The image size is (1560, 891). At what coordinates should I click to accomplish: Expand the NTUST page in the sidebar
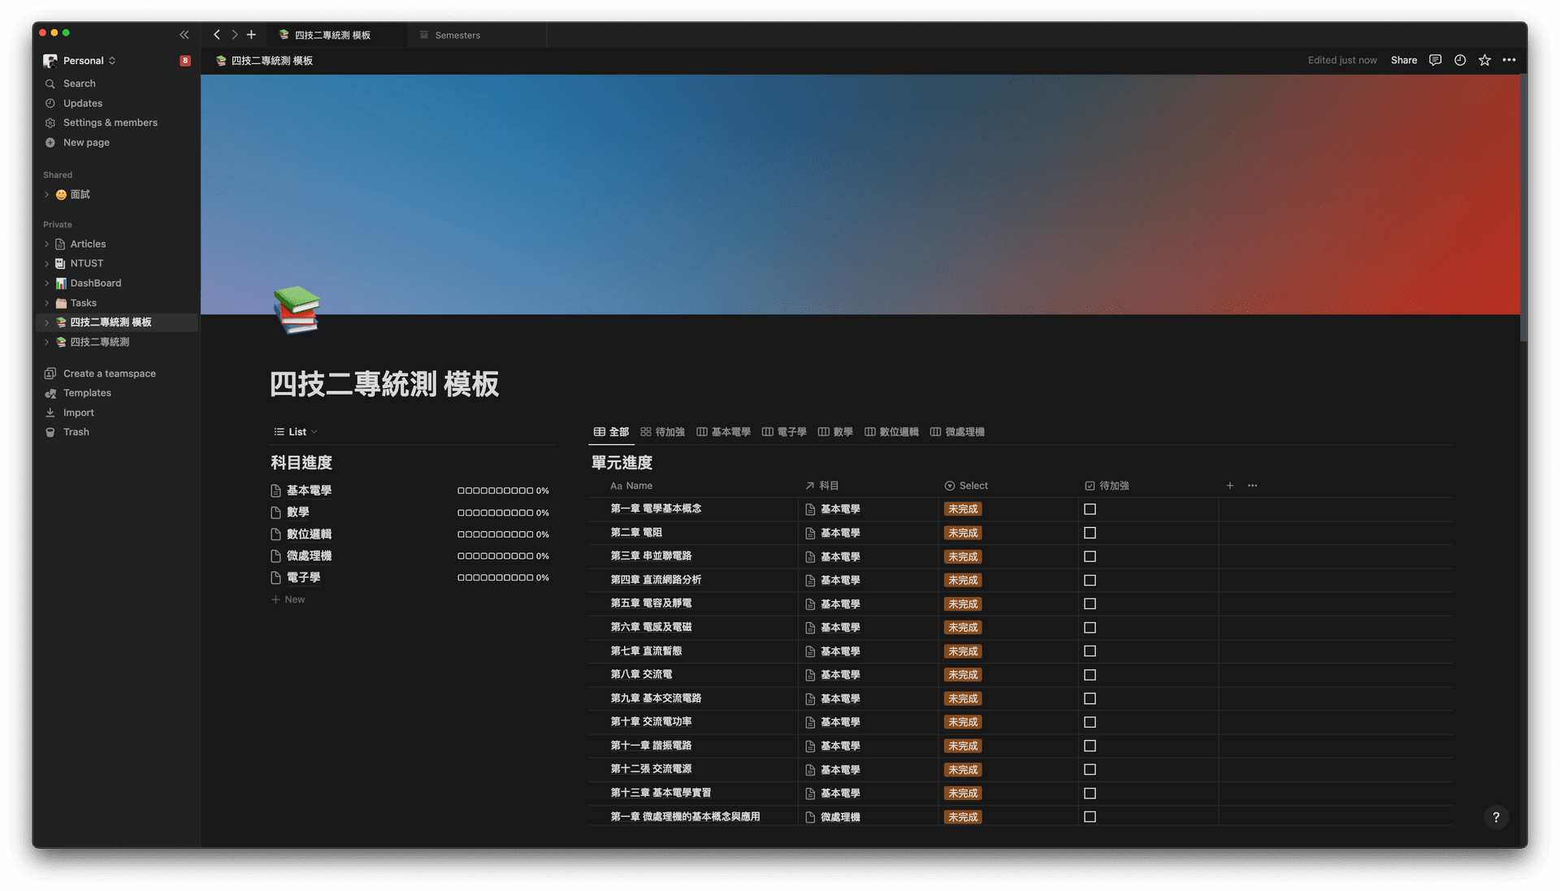click(x=46, y=263)
